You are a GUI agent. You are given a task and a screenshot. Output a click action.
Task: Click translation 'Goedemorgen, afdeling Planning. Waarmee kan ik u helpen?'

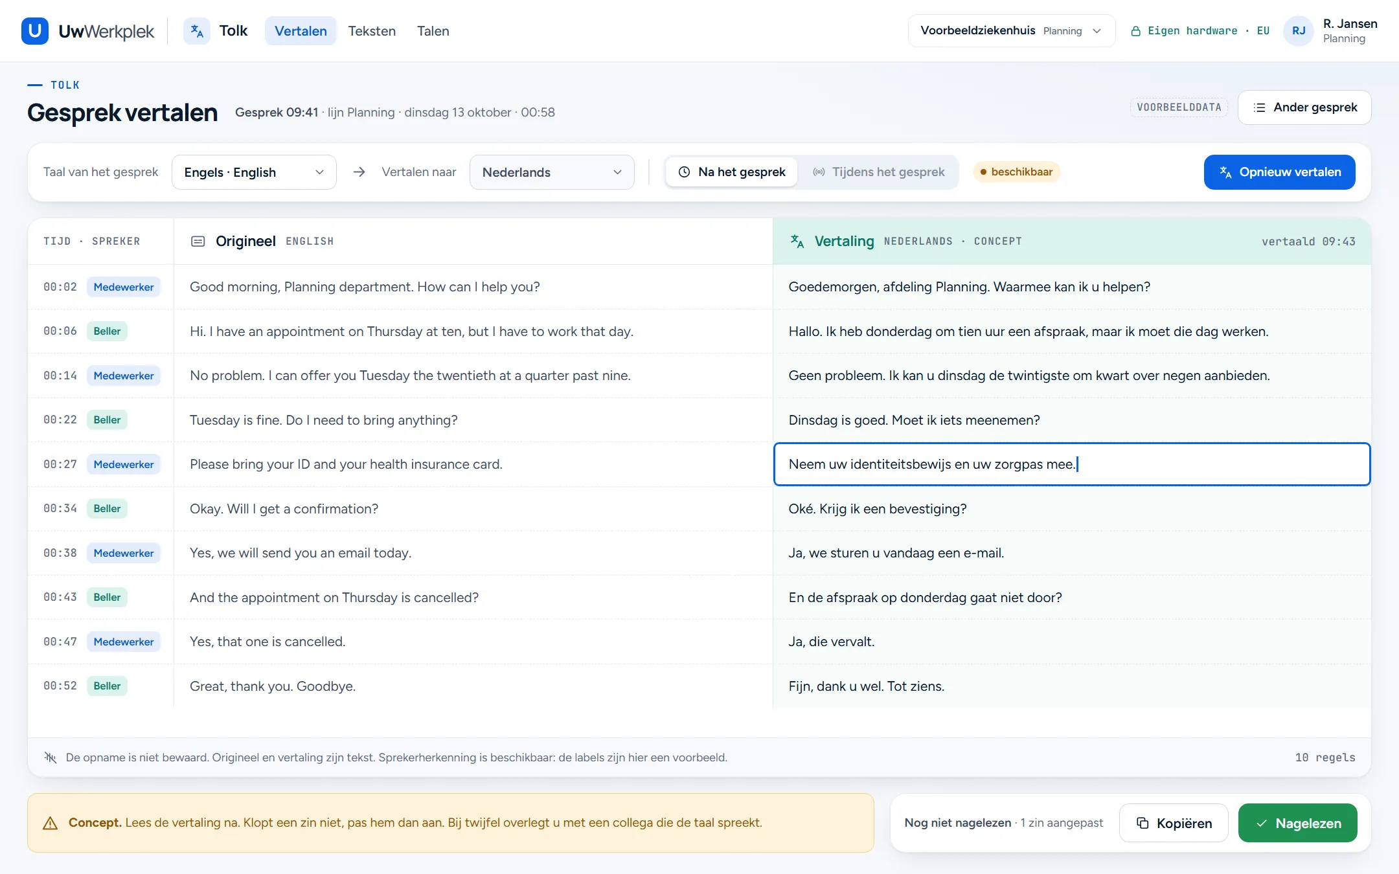pos(969,287)
